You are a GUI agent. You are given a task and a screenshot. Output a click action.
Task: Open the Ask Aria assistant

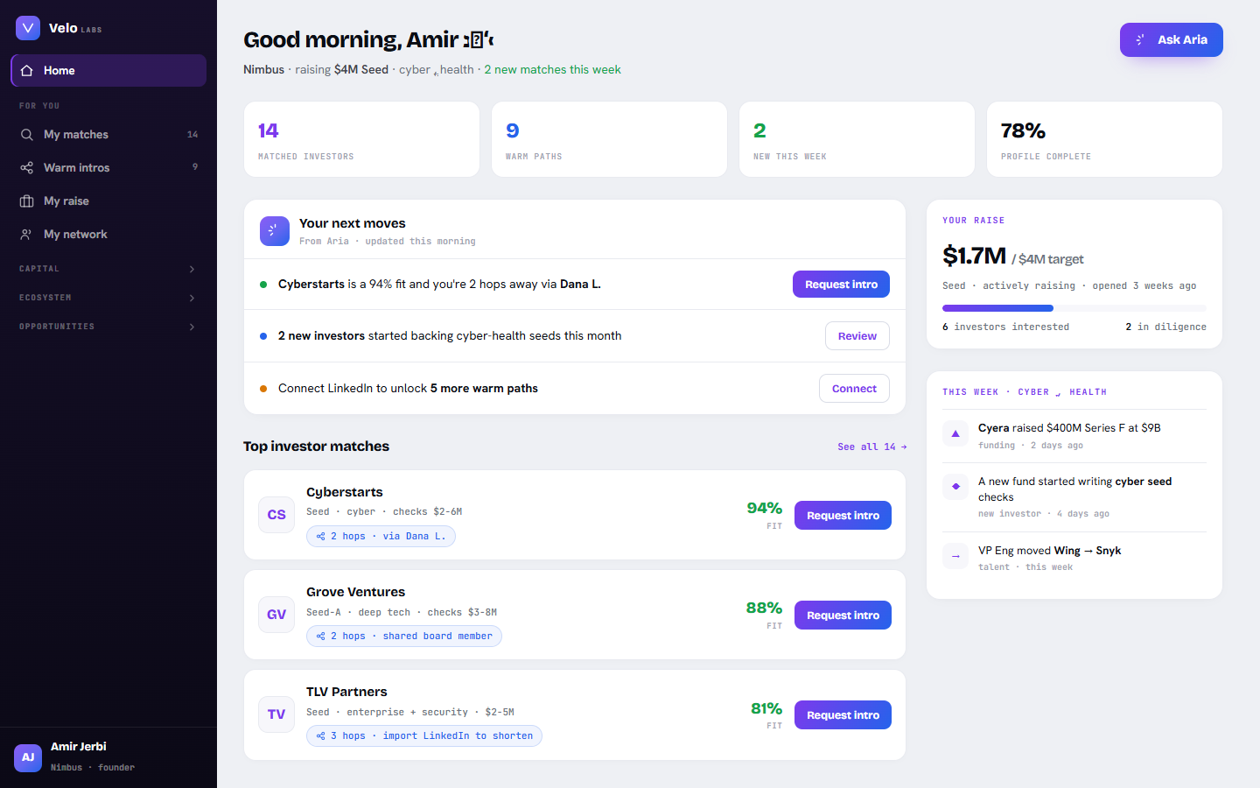click(x=1171, y=40)
